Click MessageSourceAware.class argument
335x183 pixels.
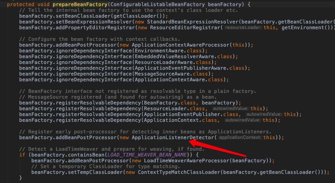(x=171, y=74)
